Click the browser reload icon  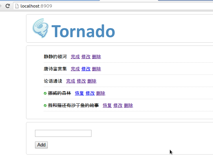[8, 6]
